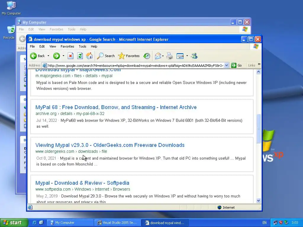
Task: Print the page with printer icon
Action: pyautogui.click(x=170, y=56)
